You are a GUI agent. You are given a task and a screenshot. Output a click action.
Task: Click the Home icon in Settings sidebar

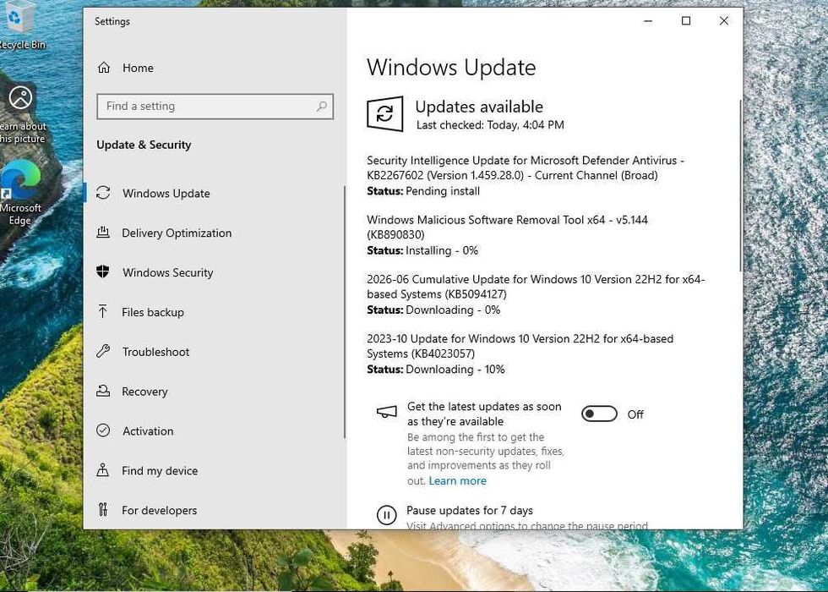coord(104,68)
